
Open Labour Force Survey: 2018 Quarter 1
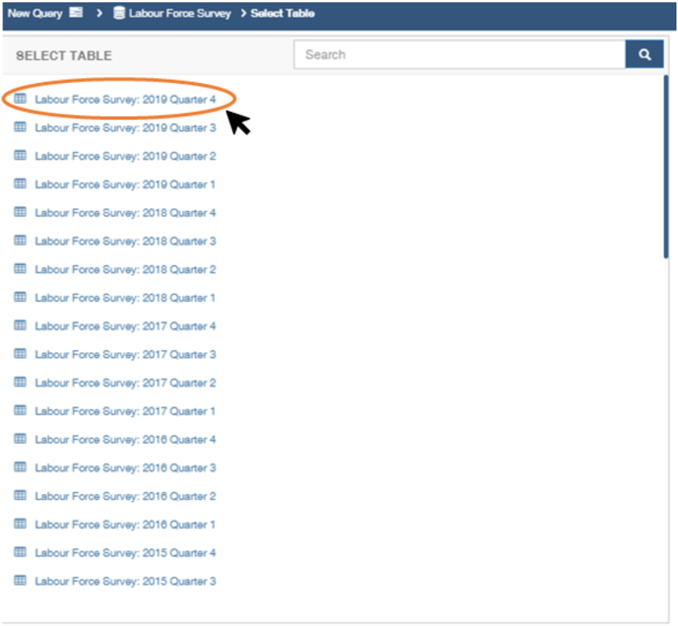coord(125,298)
